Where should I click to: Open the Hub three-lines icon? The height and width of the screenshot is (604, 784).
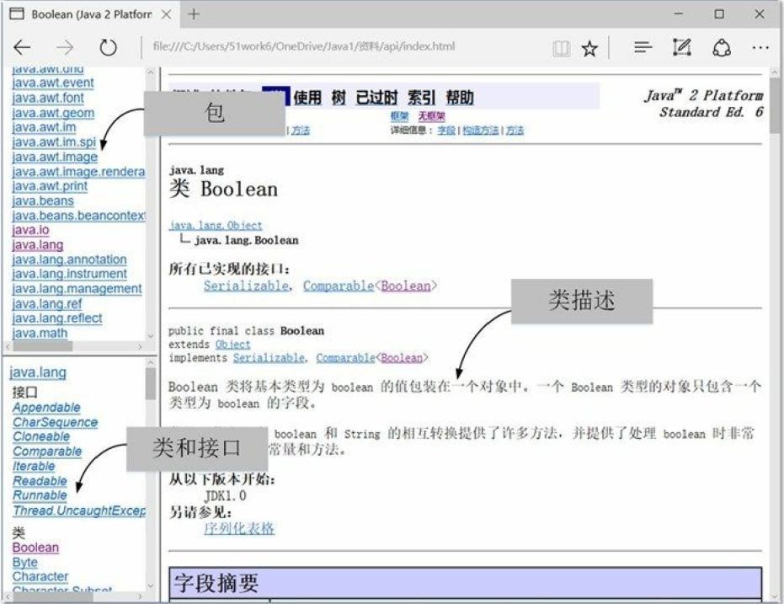[643, 47]
